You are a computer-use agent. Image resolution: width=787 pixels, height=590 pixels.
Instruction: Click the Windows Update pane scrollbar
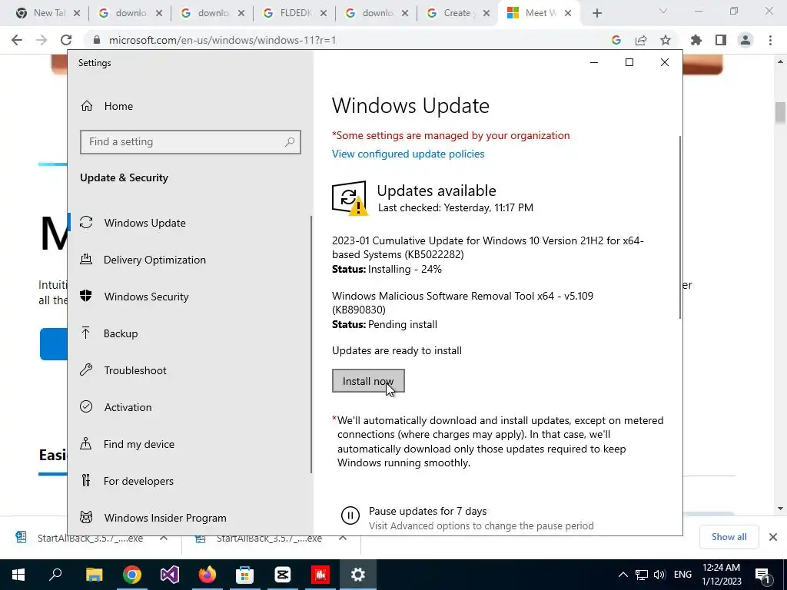[x=680, y=227]
